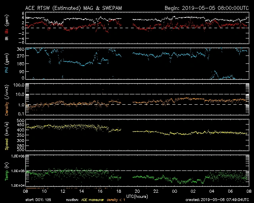
Task: Select the white Bt axis label
Action: click(6, 39)
